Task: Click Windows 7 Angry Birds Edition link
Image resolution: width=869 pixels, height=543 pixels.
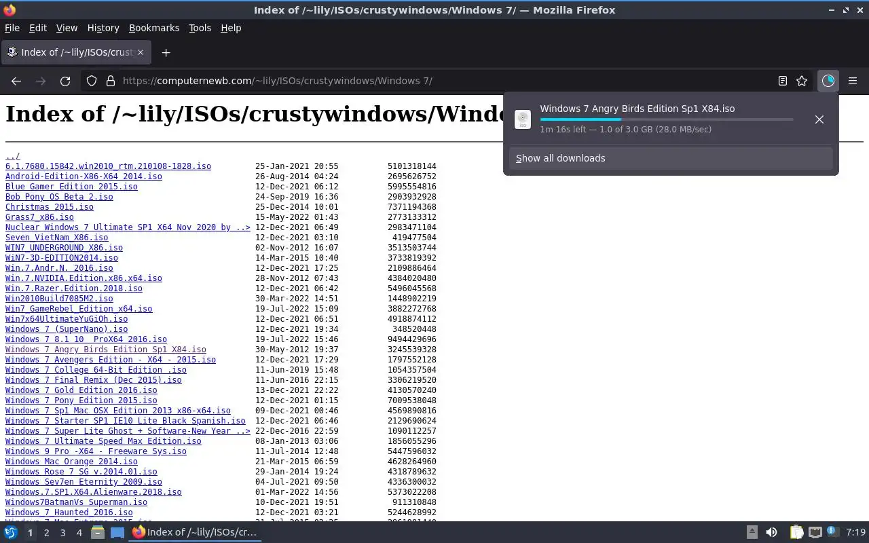Action: [x=106, y=350]
